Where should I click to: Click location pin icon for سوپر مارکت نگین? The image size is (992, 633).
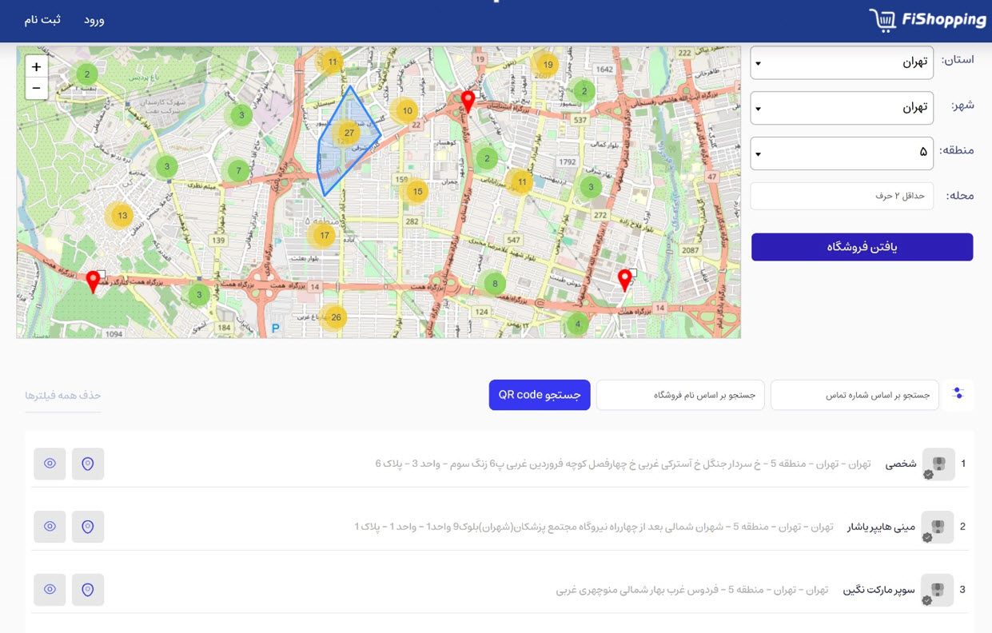[88, 590]
